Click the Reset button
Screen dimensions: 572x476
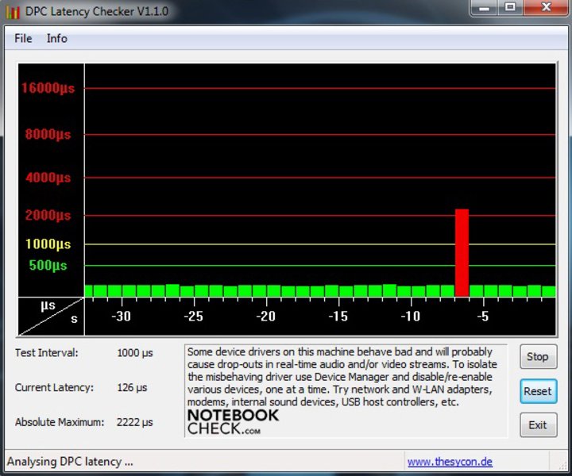(x=538, y=391)
